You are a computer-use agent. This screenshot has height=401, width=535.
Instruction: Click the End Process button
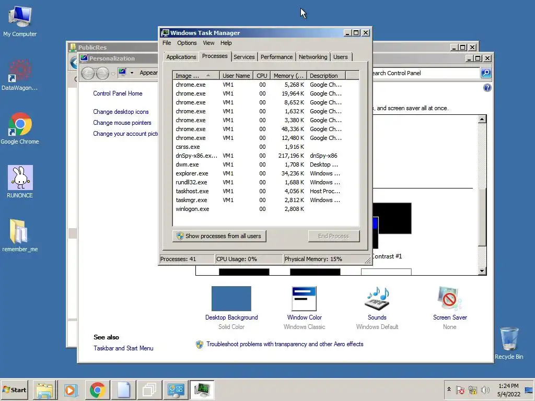pos(333,236)
